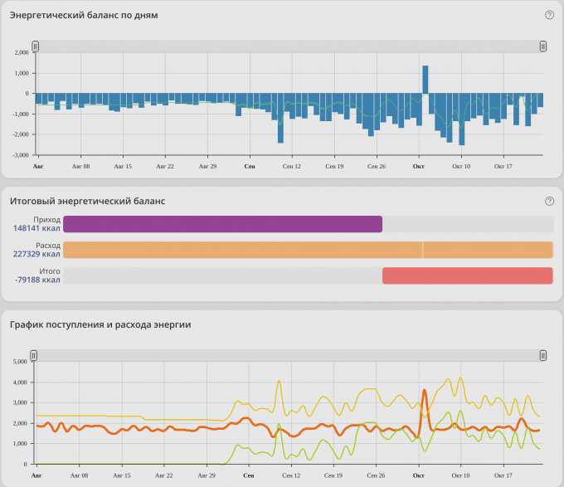Click the scrollbar track above intake and expenditure chart

point(289,355)
